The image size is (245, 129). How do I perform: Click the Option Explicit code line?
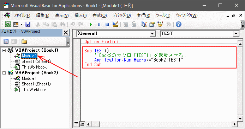pos(103,41)
